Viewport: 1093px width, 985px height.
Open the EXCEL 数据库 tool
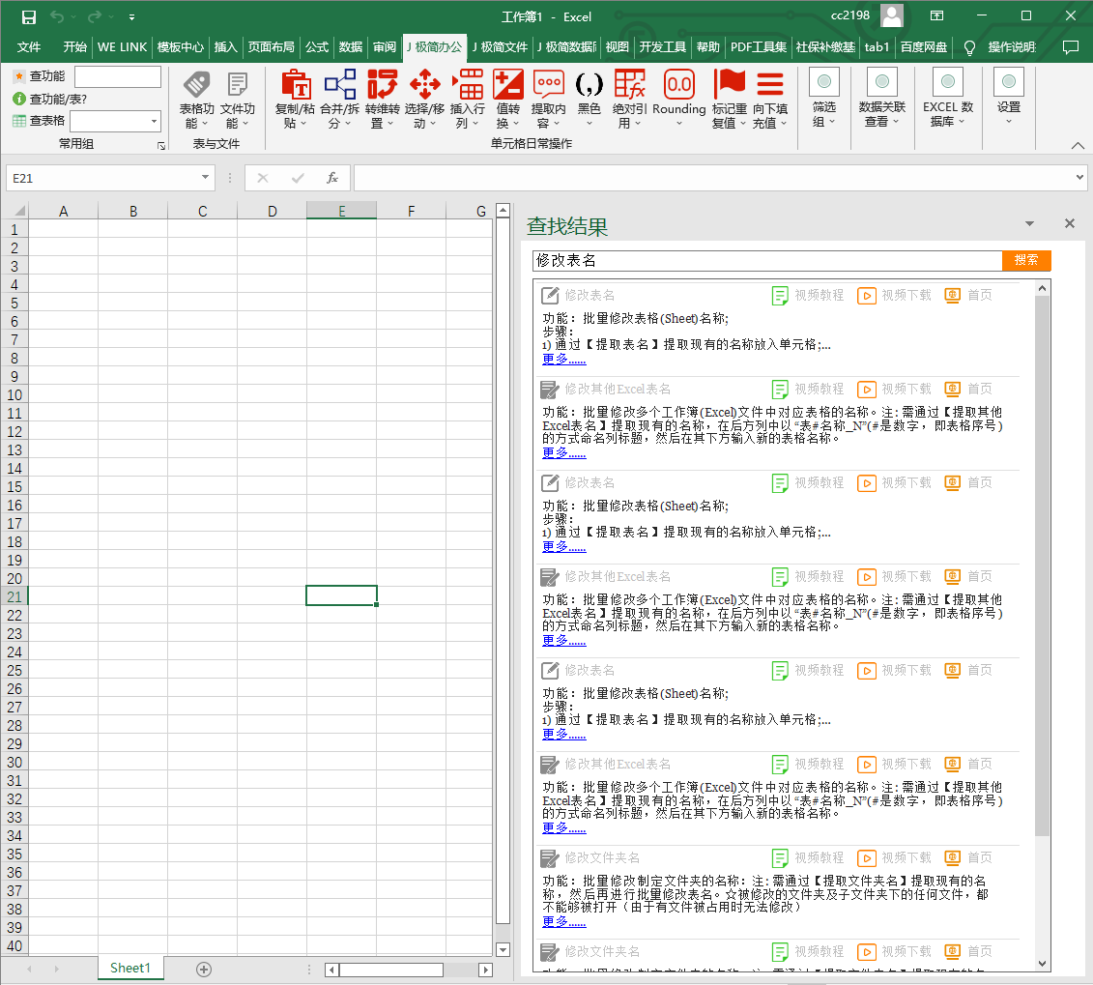948,99
